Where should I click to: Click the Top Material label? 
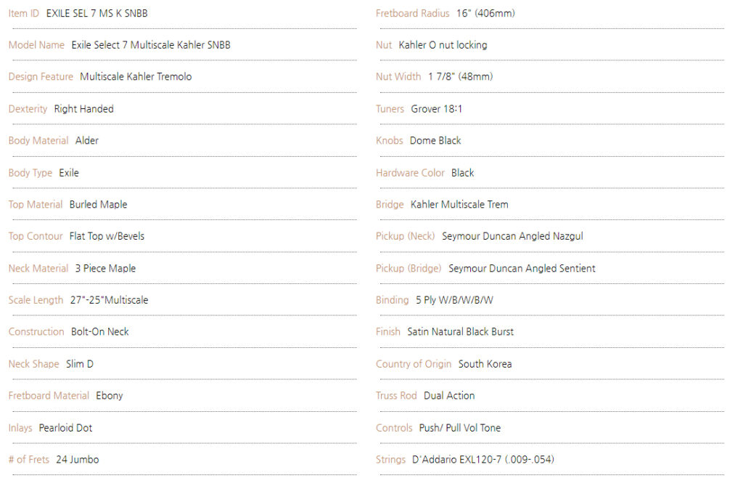36,205
